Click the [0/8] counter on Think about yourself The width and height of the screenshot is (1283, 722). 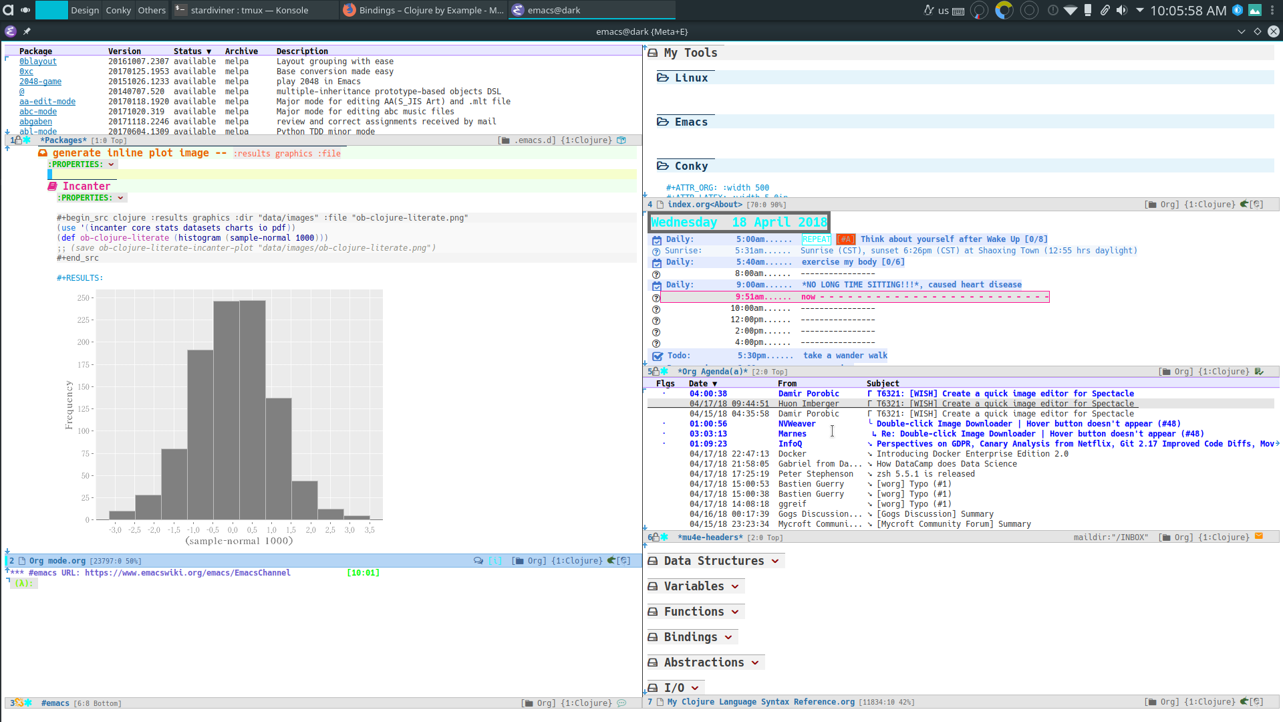1036,239
